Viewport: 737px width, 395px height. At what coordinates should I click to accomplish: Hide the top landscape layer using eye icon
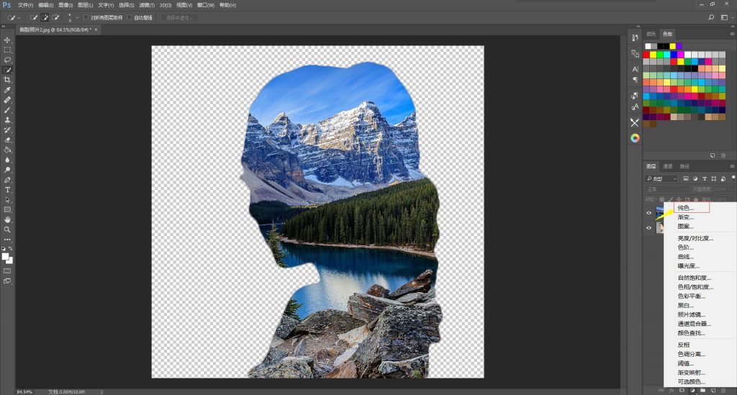point(648,213)
